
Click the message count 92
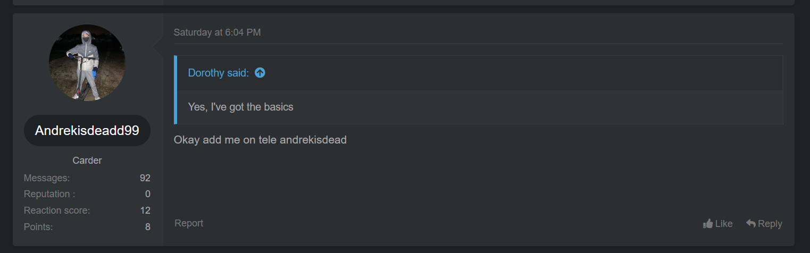(x=145, y=178)
